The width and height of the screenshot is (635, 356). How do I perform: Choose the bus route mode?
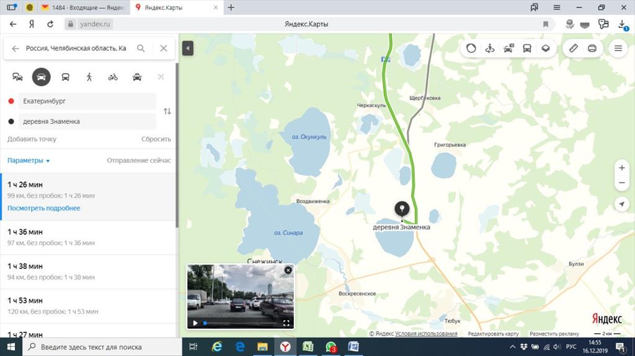pyautogui.click(x=65, y=77)
